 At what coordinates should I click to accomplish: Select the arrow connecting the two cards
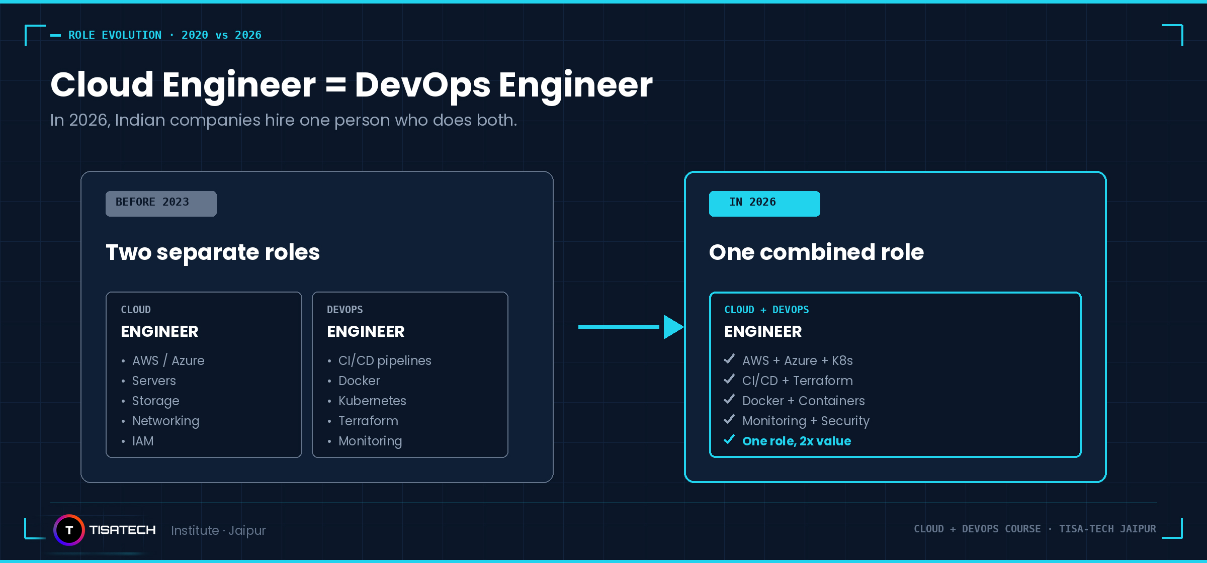pyautogui.click(x=629, y=327)
